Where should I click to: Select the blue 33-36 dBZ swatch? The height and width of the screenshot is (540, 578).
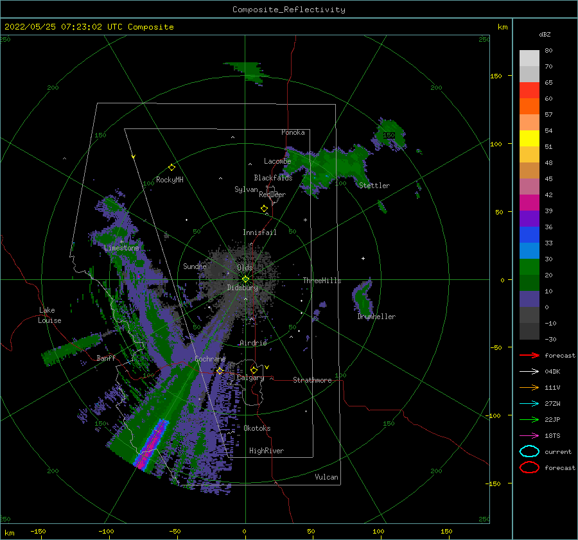coord(529,234)
